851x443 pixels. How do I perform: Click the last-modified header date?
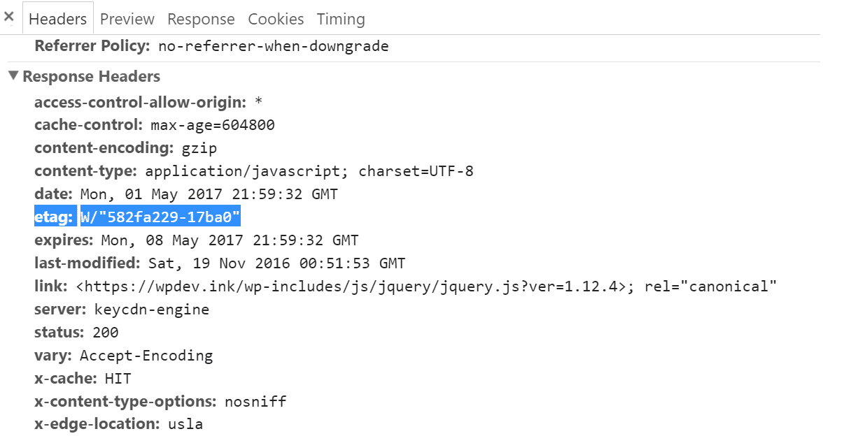pos(276,263)
